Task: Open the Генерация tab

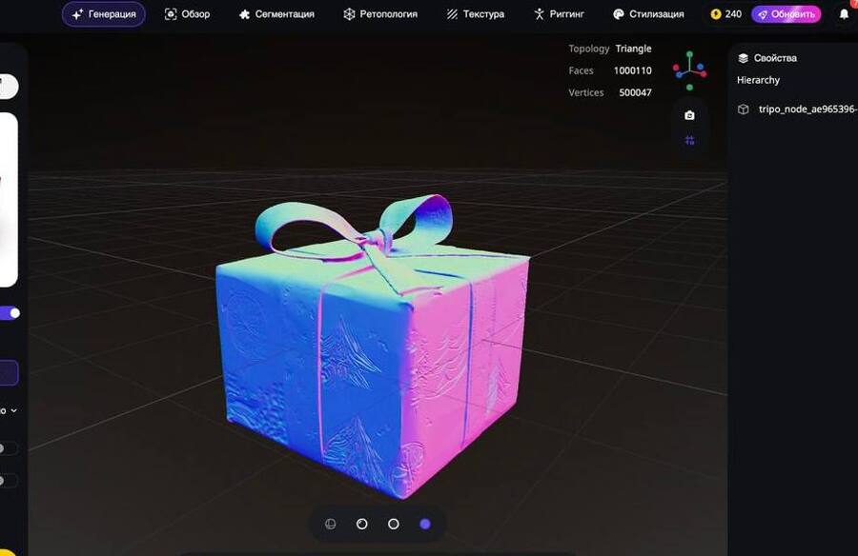Action: (x=103, y=14)
